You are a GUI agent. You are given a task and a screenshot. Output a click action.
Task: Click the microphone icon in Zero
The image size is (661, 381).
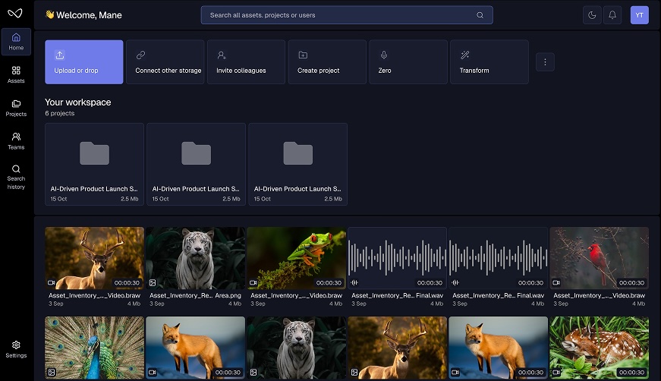[383, 55]
